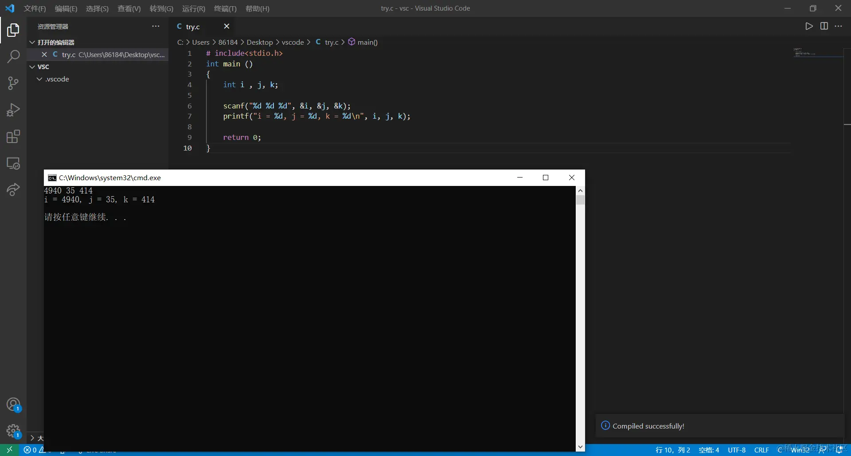Click the cmd.exe scrollbar down arrow
Screen dimensions: 851x456
(580, 447)
